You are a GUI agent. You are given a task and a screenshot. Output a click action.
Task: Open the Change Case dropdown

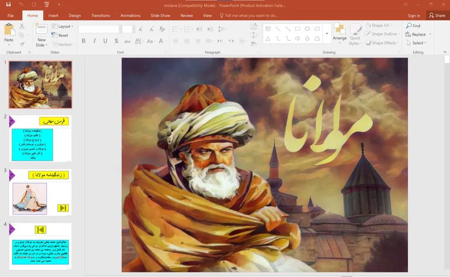point(150,40)
